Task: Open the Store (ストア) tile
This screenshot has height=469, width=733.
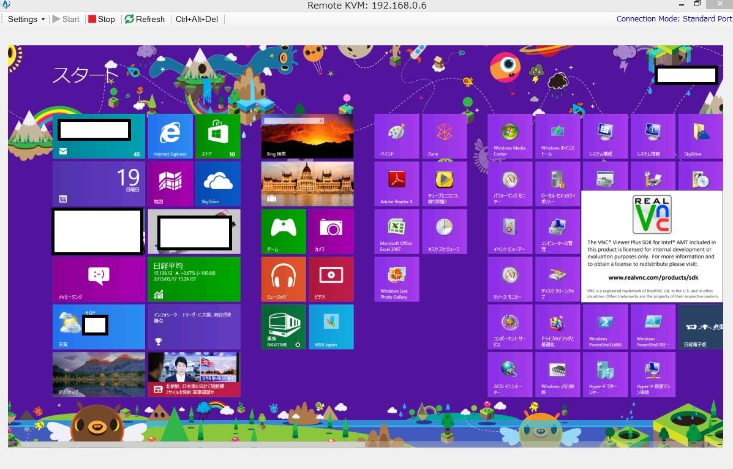Action: [x=218, y=136]
